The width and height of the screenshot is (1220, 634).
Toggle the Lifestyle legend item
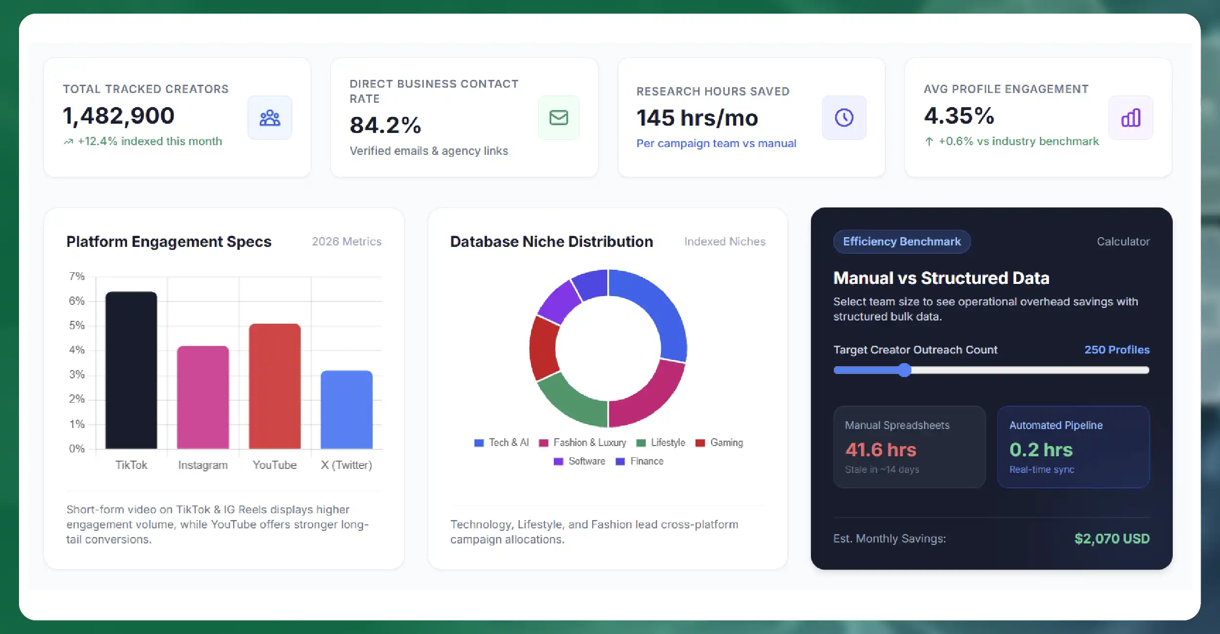pyautogui.click(x=661, y=443)
